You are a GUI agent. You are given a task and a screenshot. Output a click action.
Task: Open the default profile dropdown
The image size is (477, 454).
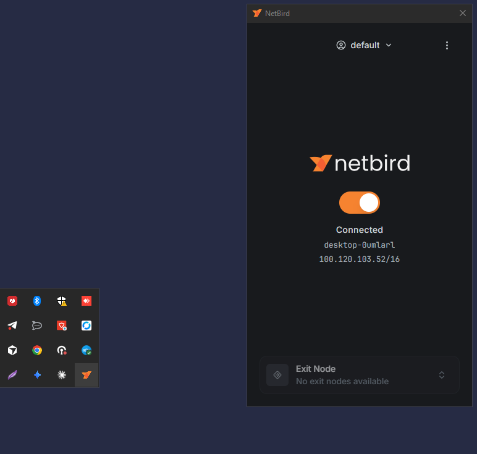[364, 45]
